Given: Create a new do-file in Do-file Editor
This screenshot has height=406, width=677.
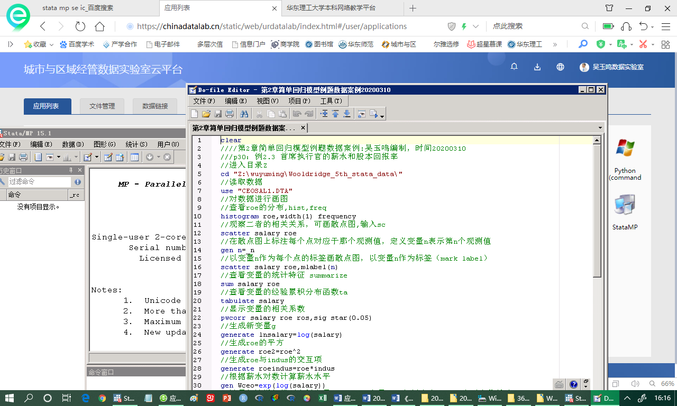Looking at the screenshot, I should pyautogui.click(x=195, y=114).
